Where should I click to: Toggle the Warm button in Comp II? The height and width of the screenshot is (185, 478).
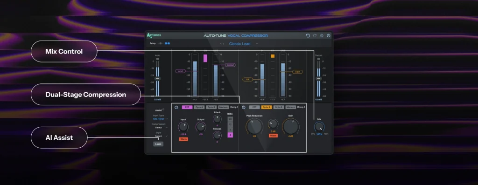(273, 136)
